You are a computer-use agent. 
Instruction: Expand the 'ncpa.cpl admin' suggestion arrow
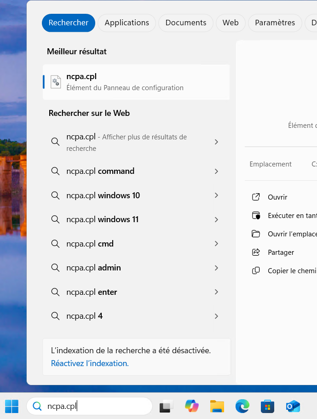216,268
